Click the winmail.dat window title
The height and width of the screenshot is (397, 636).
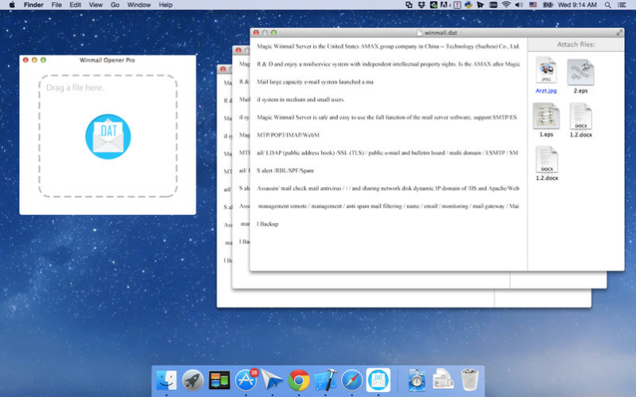[441, 33]
